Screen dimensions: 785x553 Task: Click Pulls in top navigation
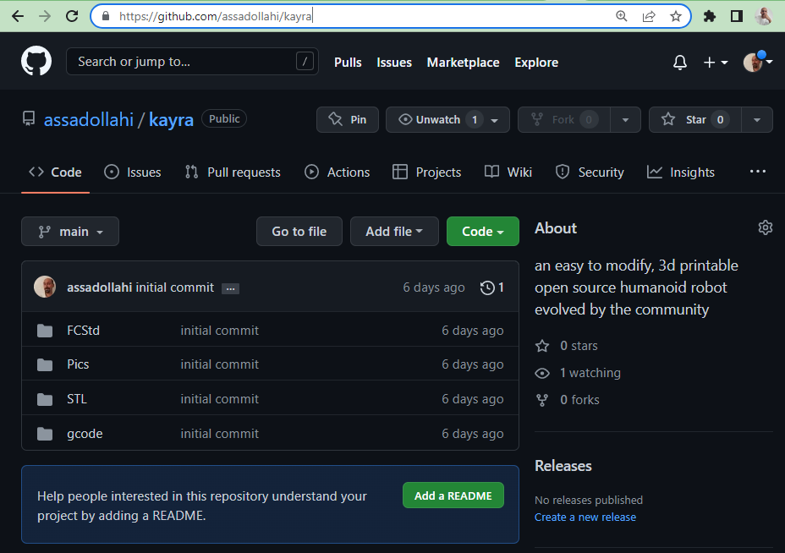(348, 63)
